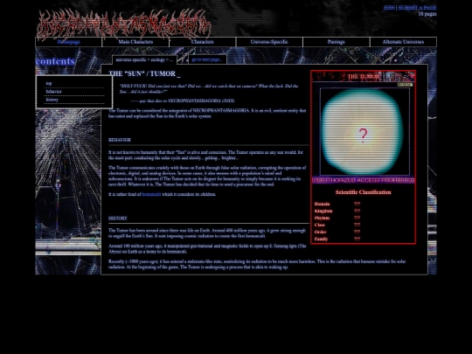The width and height of the screenshot is (472, 354).
Task: Click the 'Family' classification row label
Action: (321, 239)
